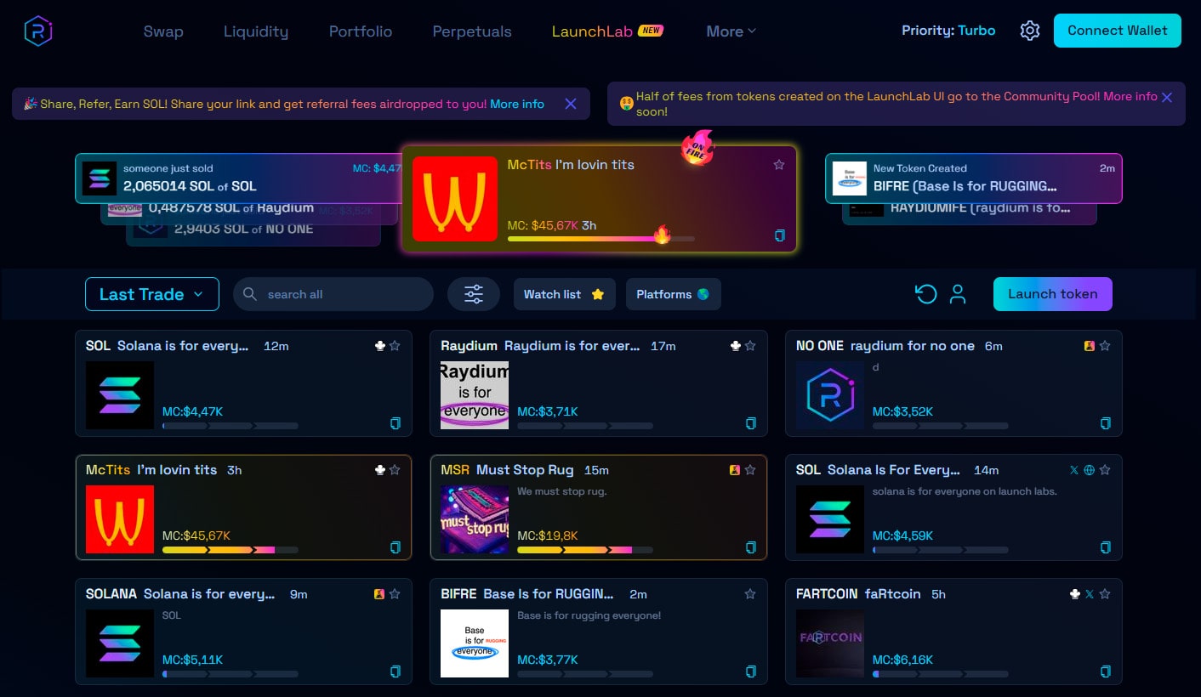This screenshot has height=697, width=1201.
Task: Open the FARTCOIN token thumbnail
Action: click(x=830, y=643)
